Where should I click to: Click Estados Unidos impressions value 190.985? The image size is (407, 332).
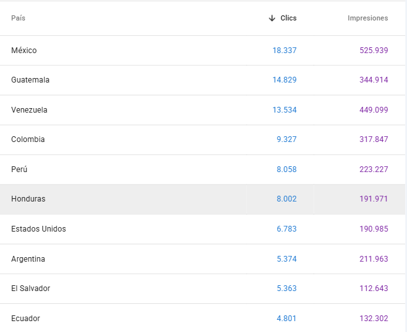point(374,229)
